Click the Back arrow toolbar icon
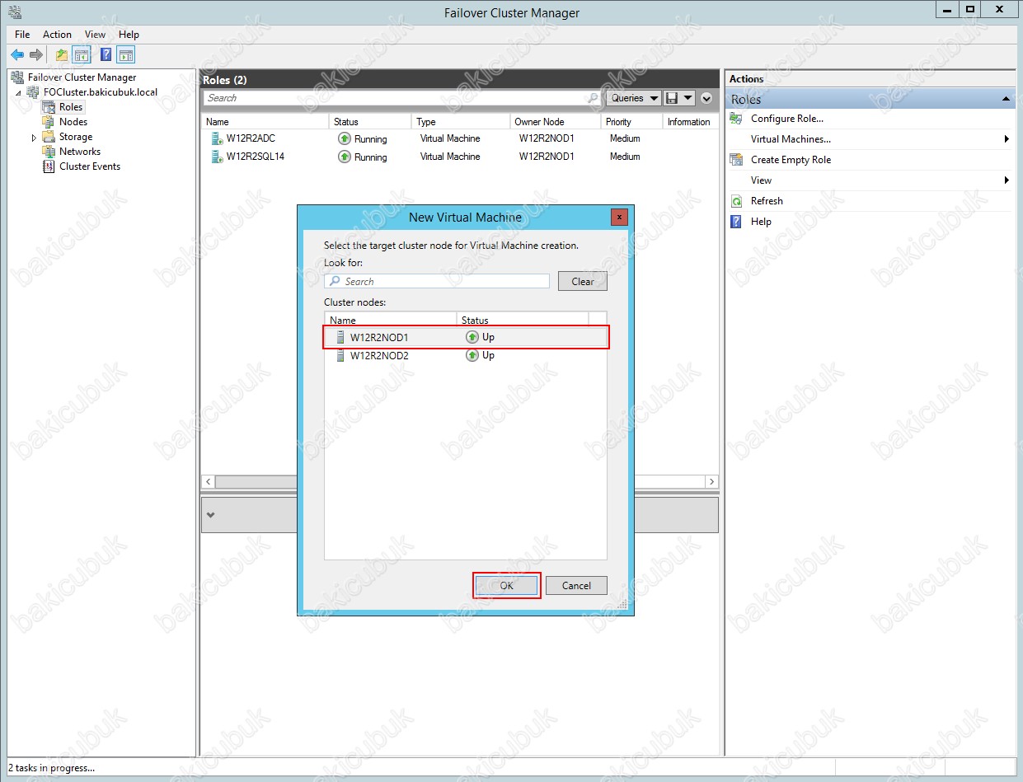Image resolution: width=1023 pixels, height=782 pixels. pos(17,55)
